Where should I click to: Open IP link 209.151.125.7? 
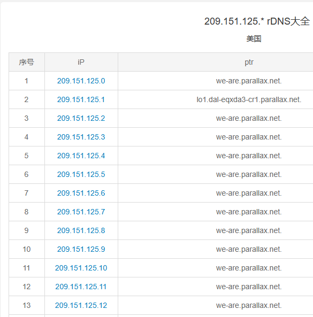click(x=81, y=212)
